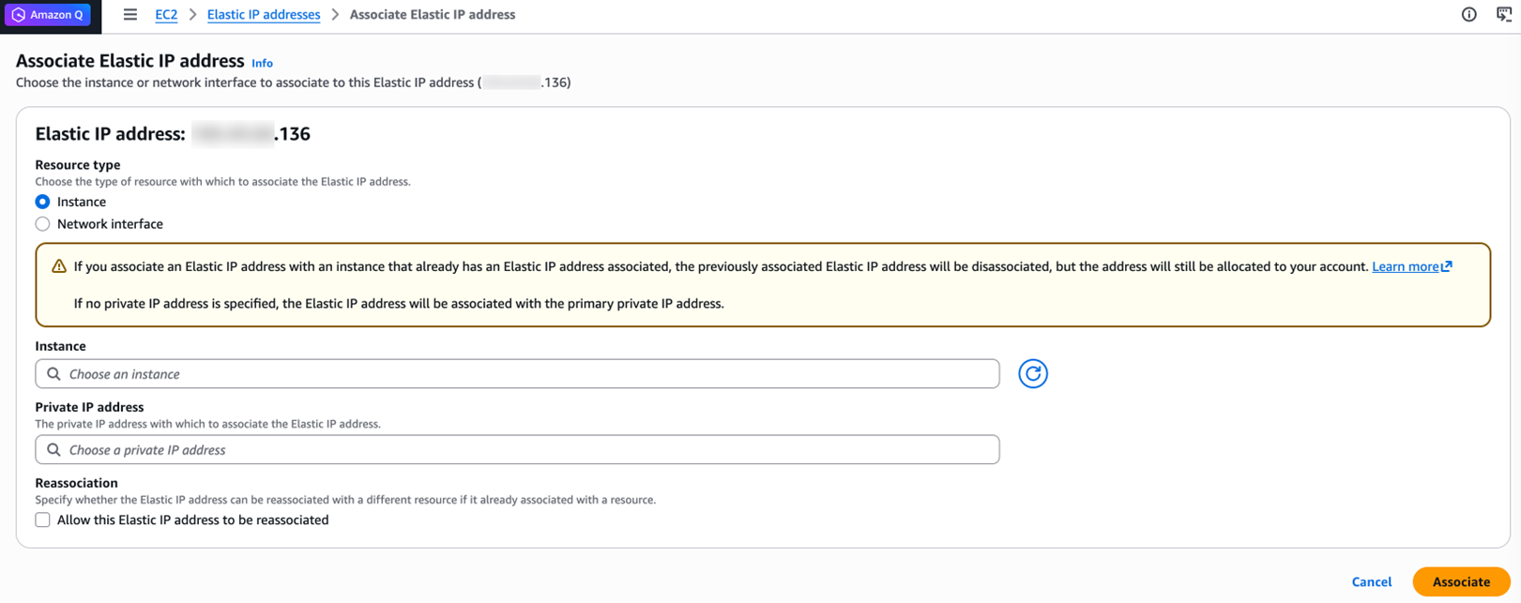This screenshot has width=1521, height=603.
Task: Select the Network interface resource type
Action: pyautogui.click(x=43, y=224)
